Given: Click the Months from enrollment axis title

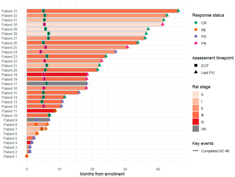Looking at the screenshot, I should (x=102, y=174).
